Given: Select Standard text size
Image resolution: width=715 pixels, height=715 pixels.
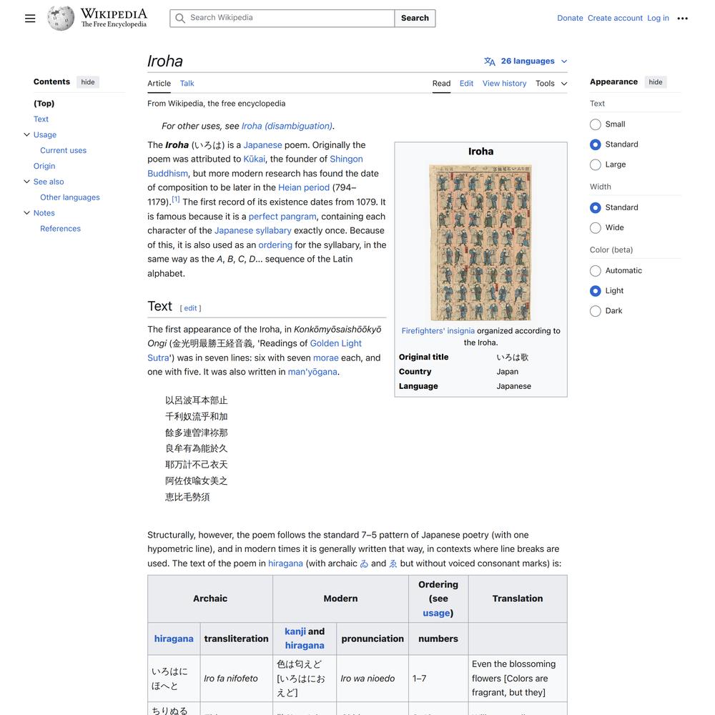Looking at the screenshot, I should click(x=595, y=144).
